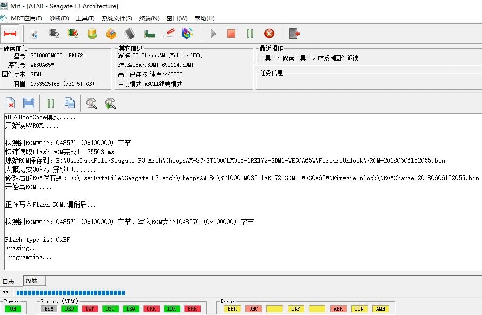
Task: Click the 'Erasing...' log line
Action: (x=21, y=248)
